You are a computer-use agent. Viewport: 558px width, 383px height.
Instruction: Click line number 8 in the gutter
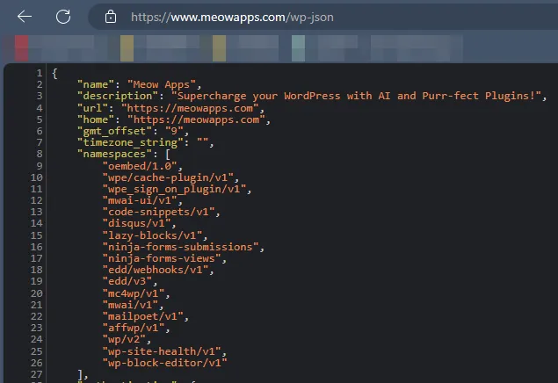tap(40, 154)
